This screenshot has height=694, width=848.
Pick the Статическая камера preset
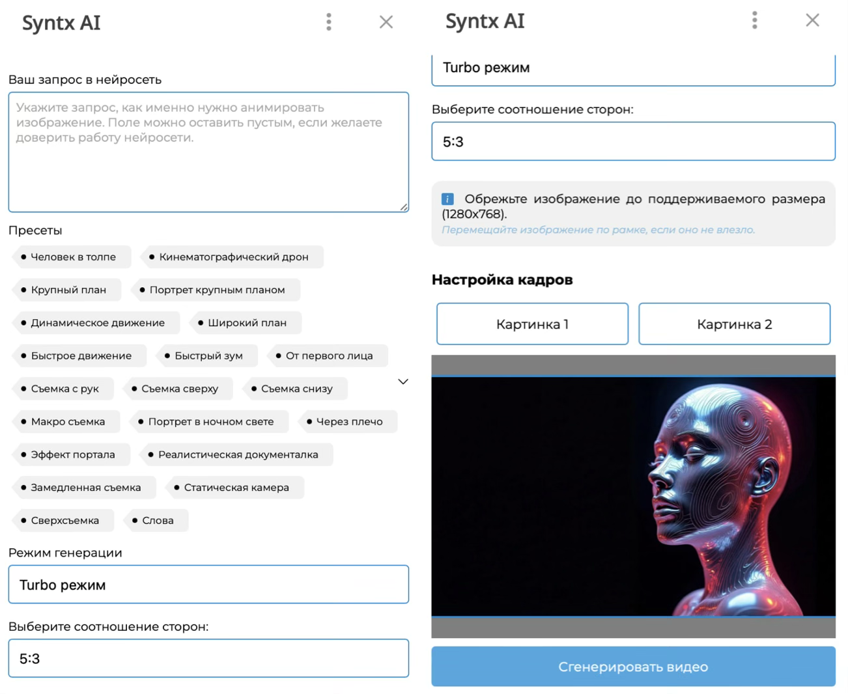coord(235,488)
